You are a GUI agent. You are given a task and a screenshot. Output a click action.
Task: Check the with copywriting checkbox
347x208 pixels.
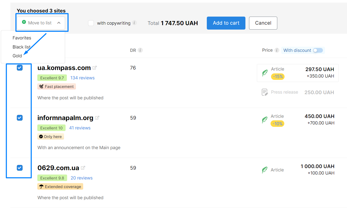91,23
